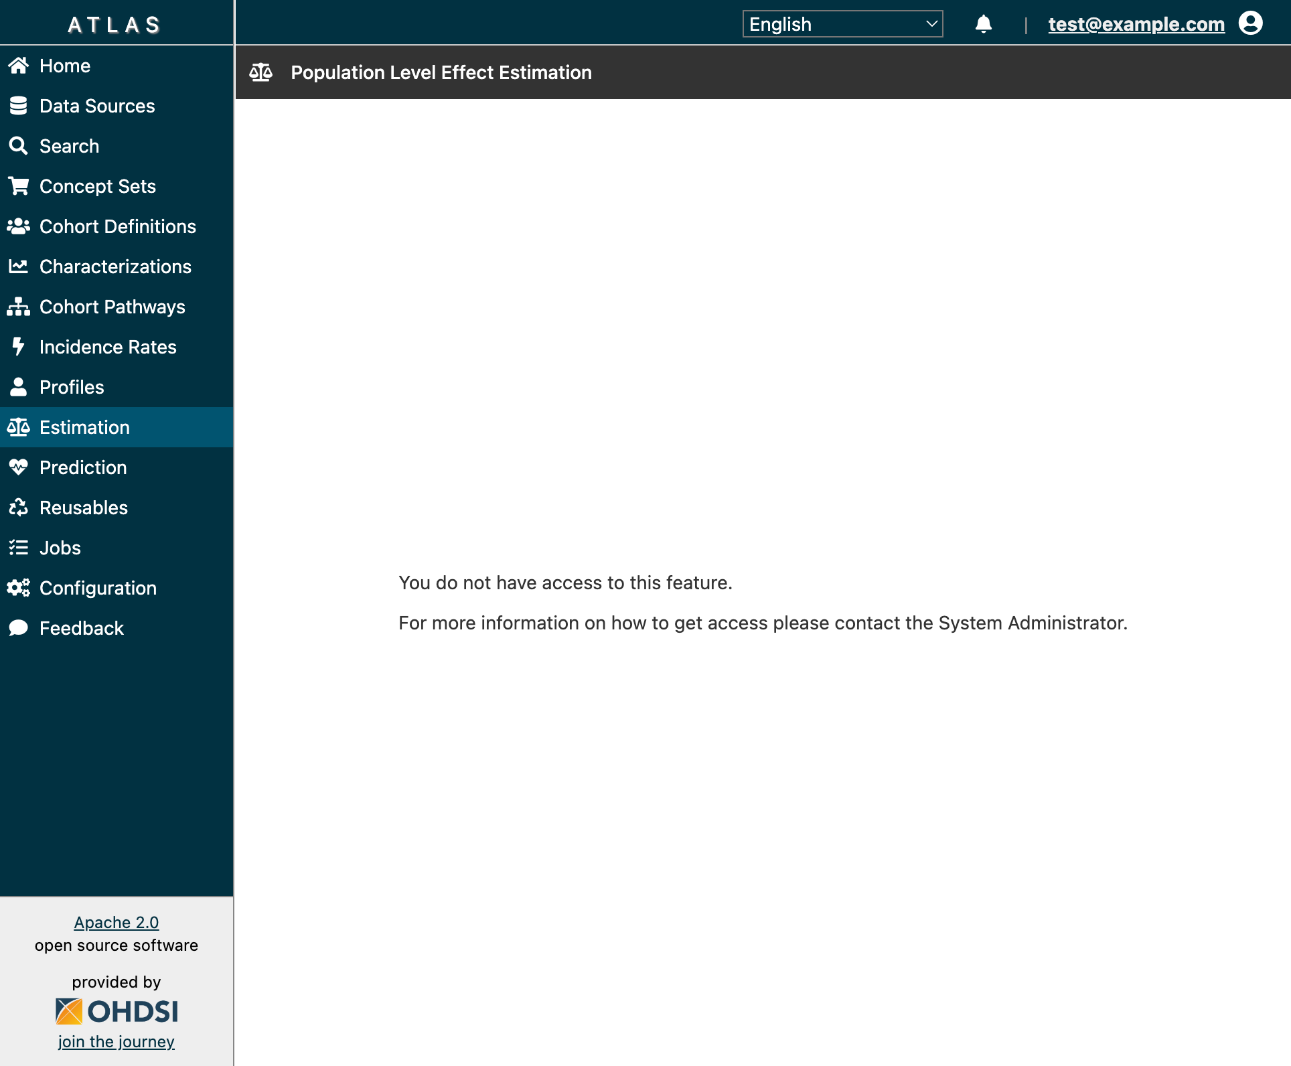Select the Cohort Definitions people icon

[18, 226]
